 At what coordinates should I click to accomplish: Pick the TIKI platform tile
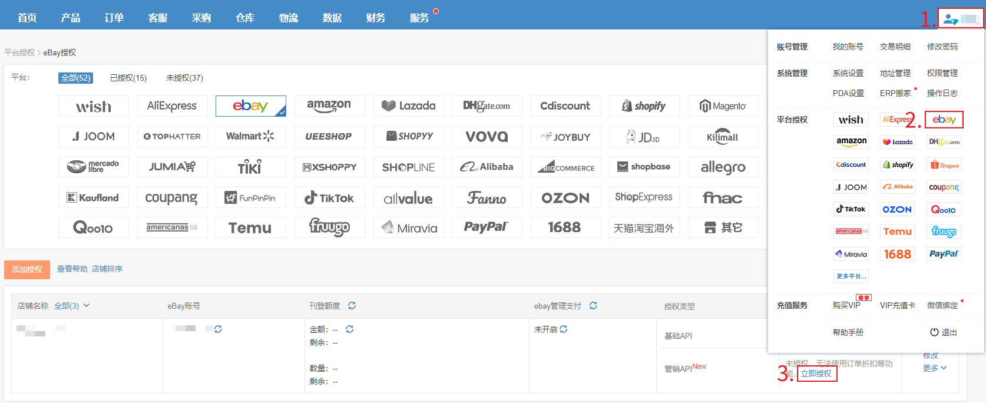coord(250,167)
